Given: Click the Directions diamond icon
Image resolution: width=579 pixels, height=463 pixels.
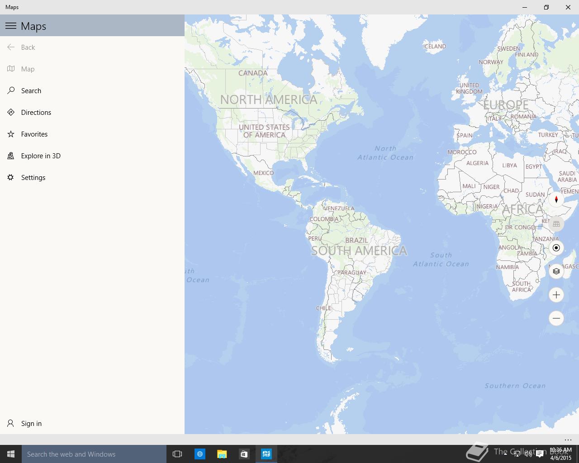Looking at the screenshot, I should click(x=11, y=112).
